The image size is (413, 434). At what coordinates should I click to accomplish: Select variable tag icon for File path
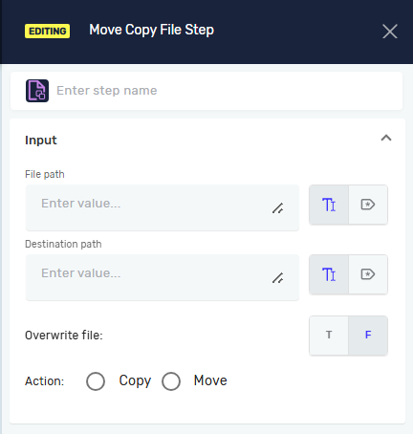coord(368,205)
